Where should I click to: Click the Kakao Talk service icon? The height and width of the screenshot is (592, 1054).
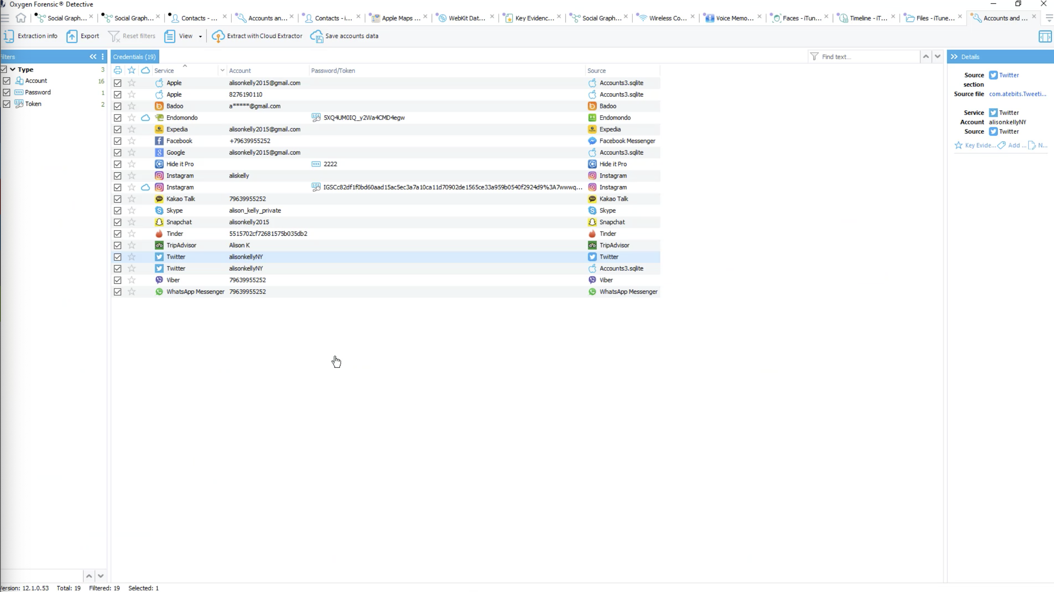[x=159, y=199]
